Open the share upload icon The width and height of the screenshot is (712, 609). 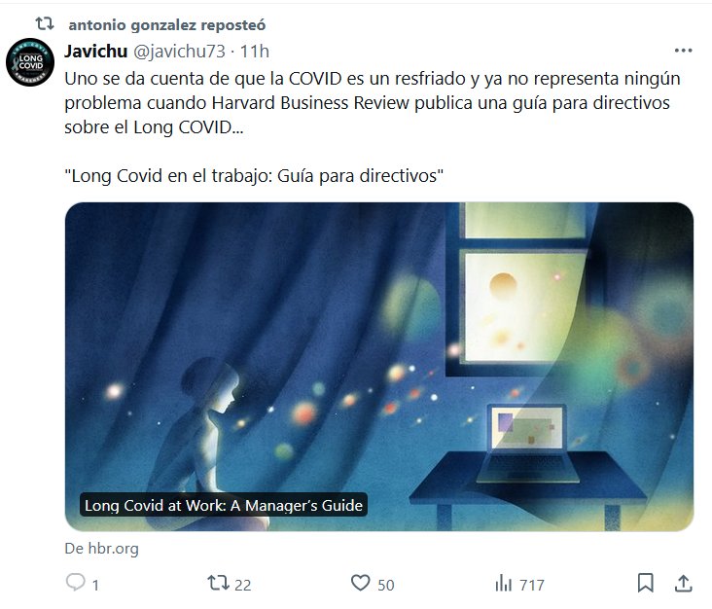683,583
